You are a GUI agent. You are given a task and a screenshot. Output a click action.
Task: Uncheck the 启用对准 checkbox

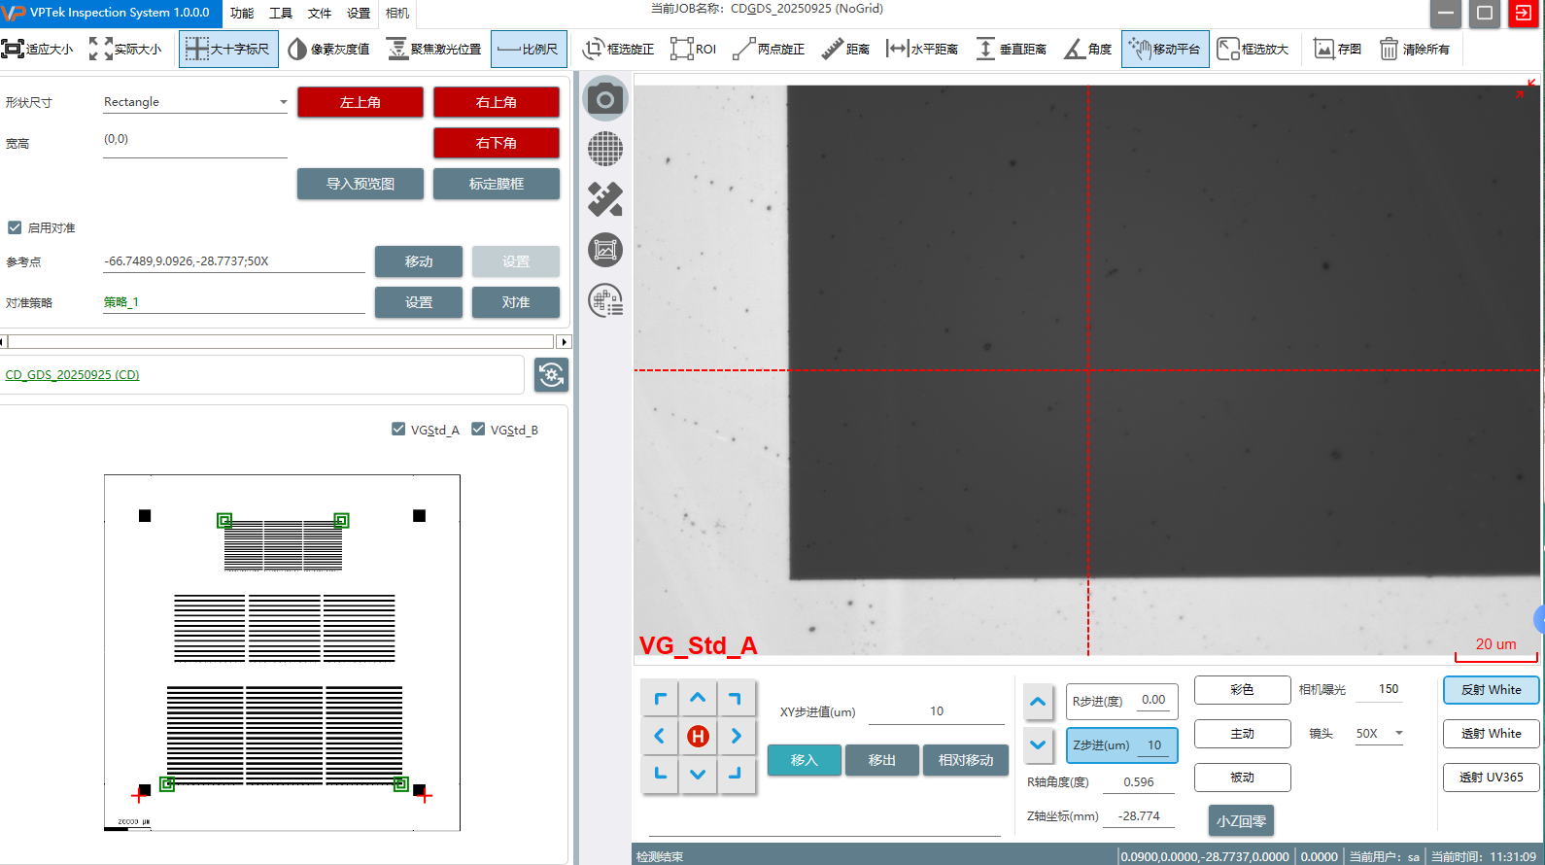15,227
